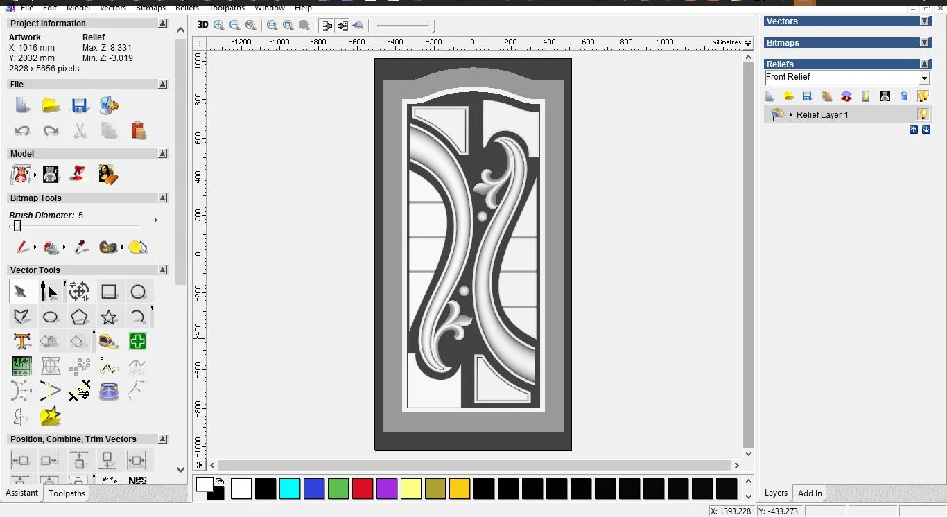
Task: Select the cyan color swatch
Action: tap(290, 489)
